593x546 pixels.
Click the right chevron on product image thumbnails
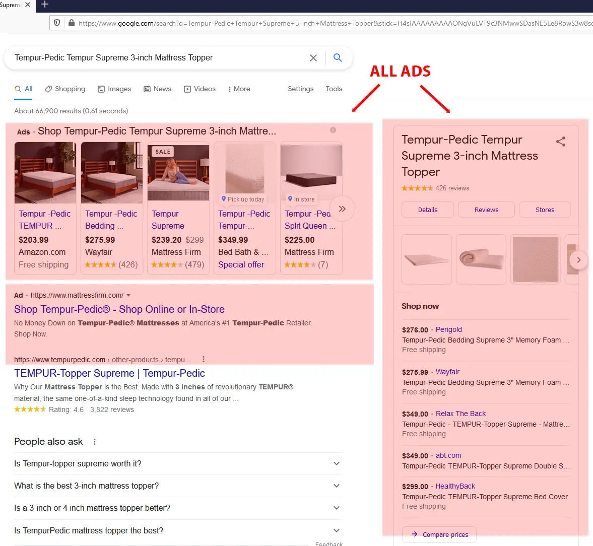[578, 259]
